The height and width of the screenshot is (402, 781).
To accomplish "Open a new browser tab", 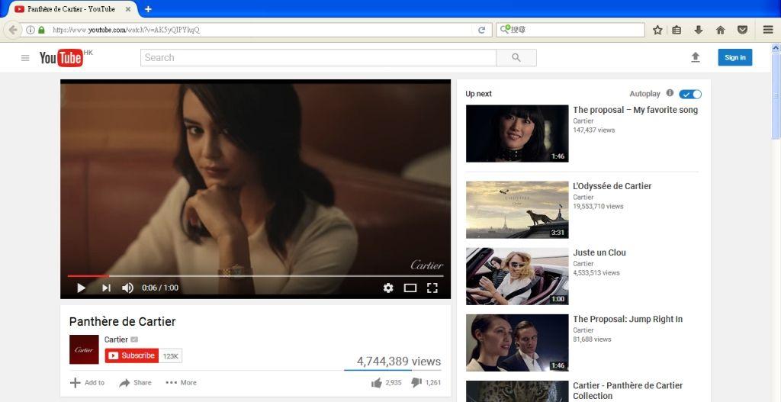I will coord(148,9).
